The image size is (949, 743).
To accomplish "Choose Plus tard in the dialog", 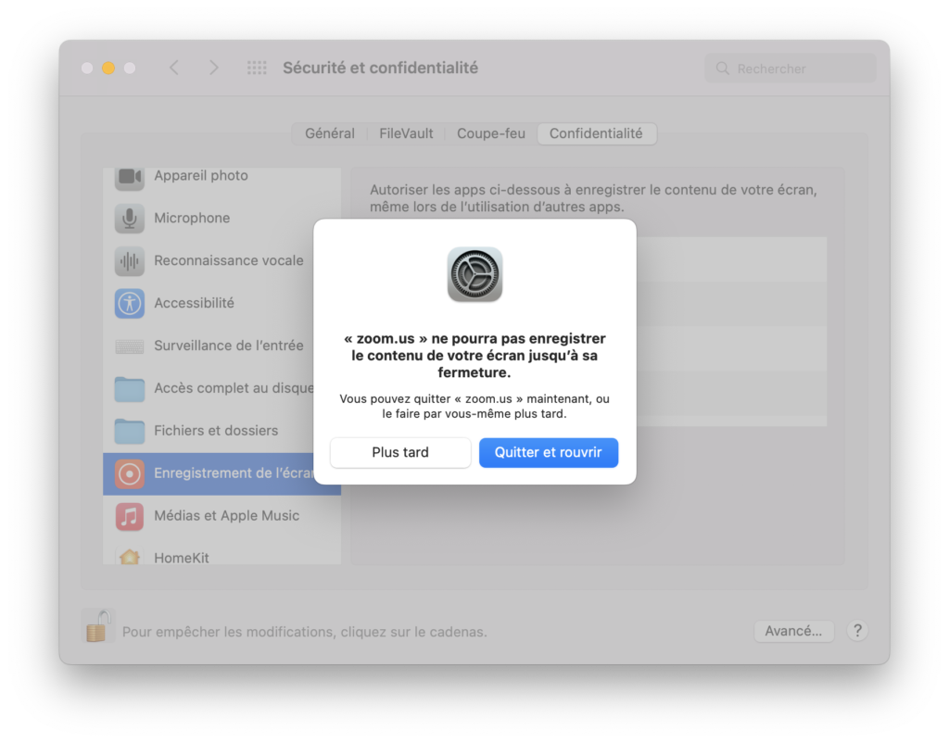I will [400, 453].
